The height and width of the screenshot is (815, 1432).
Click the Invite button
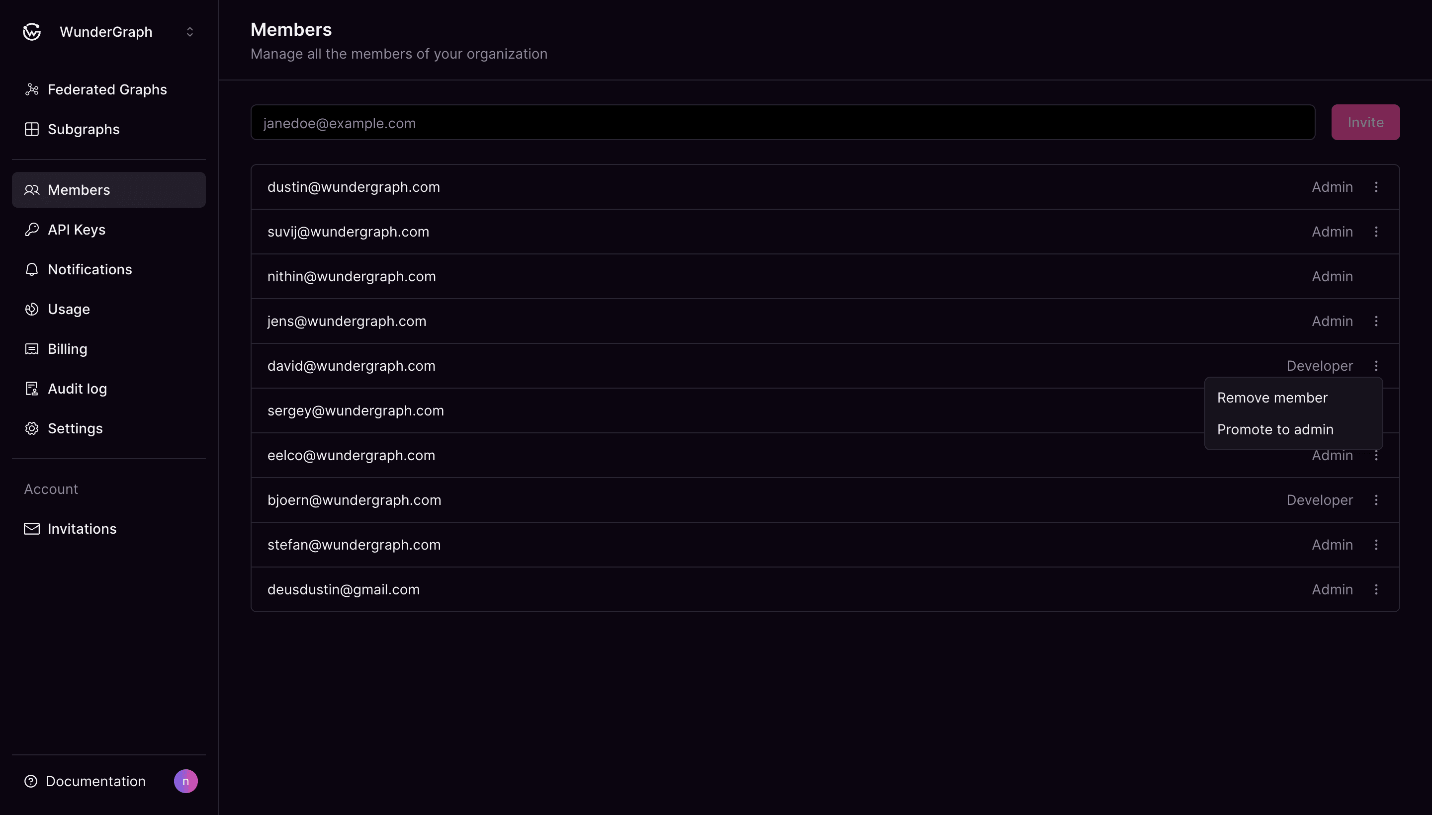[1366, 122]
